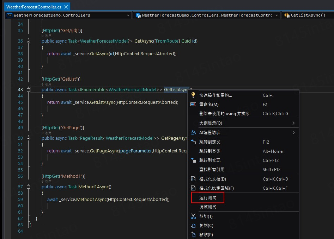The width and height of the screenshot is (334, 239).
Task: Choose 格式化文档(D) menu entry
Action: point(243,179)
